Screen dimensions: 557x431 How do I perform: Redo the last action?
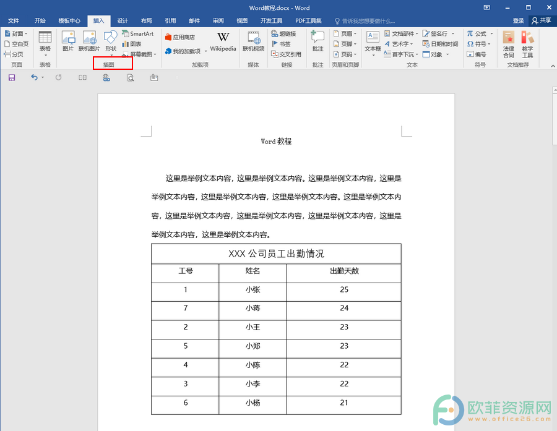pyautogui.click(x=59, y=77)
